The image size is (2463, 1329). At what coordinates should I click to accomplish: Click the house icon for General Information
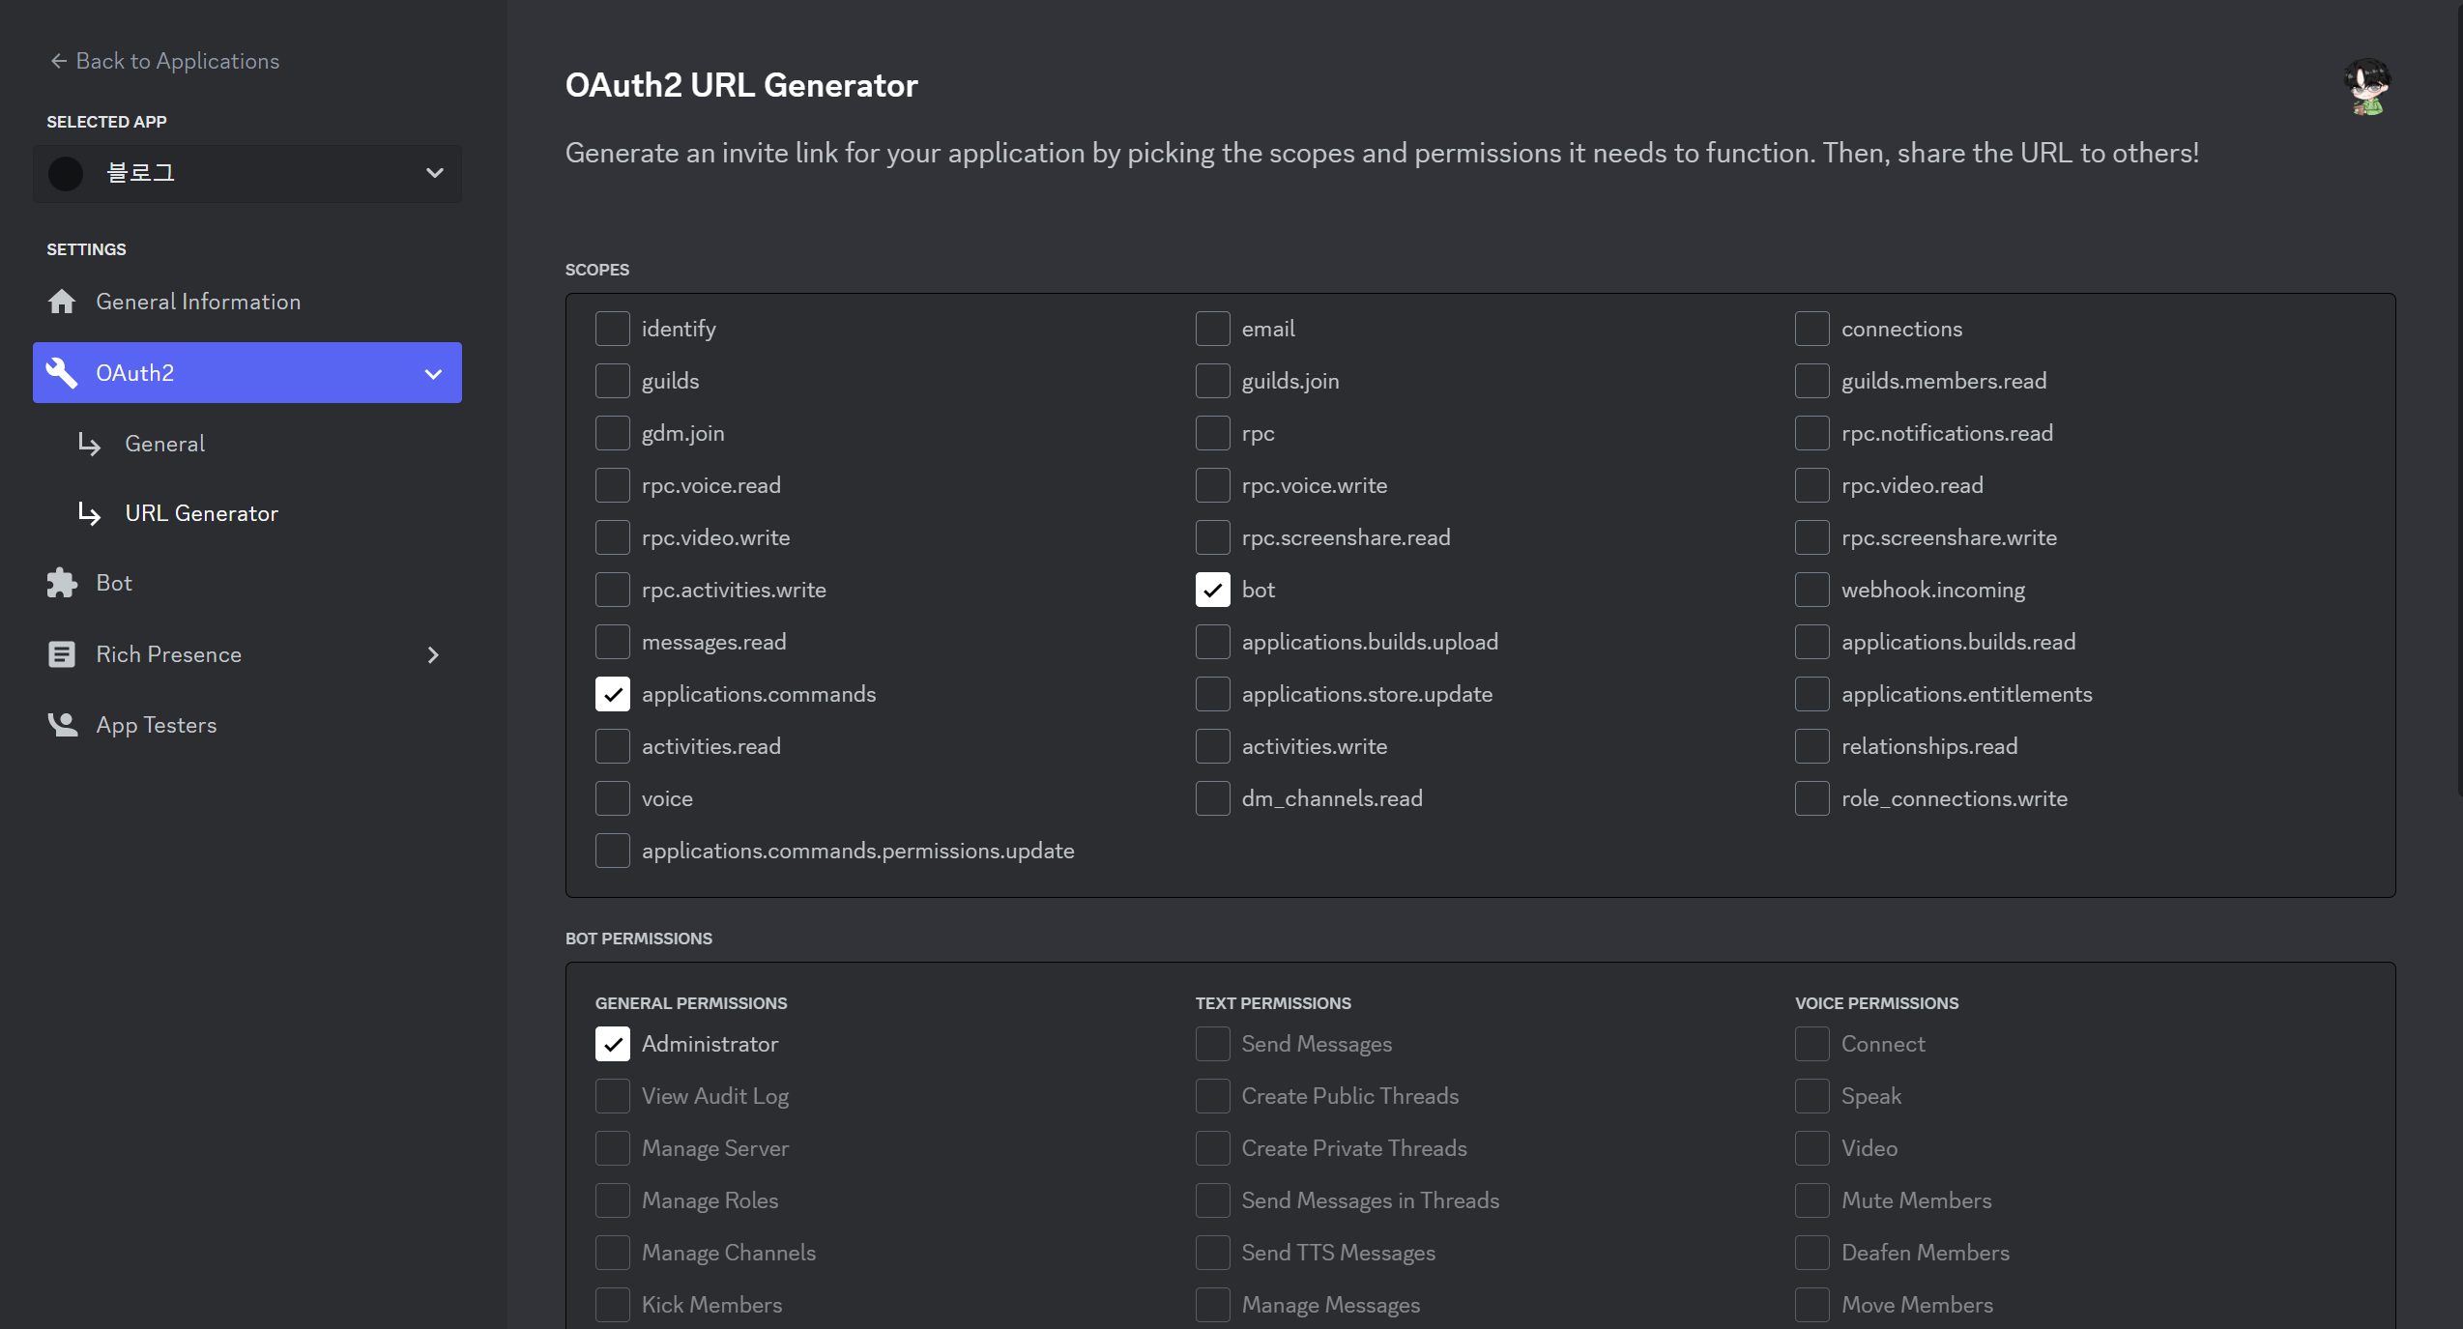[62, 302]
